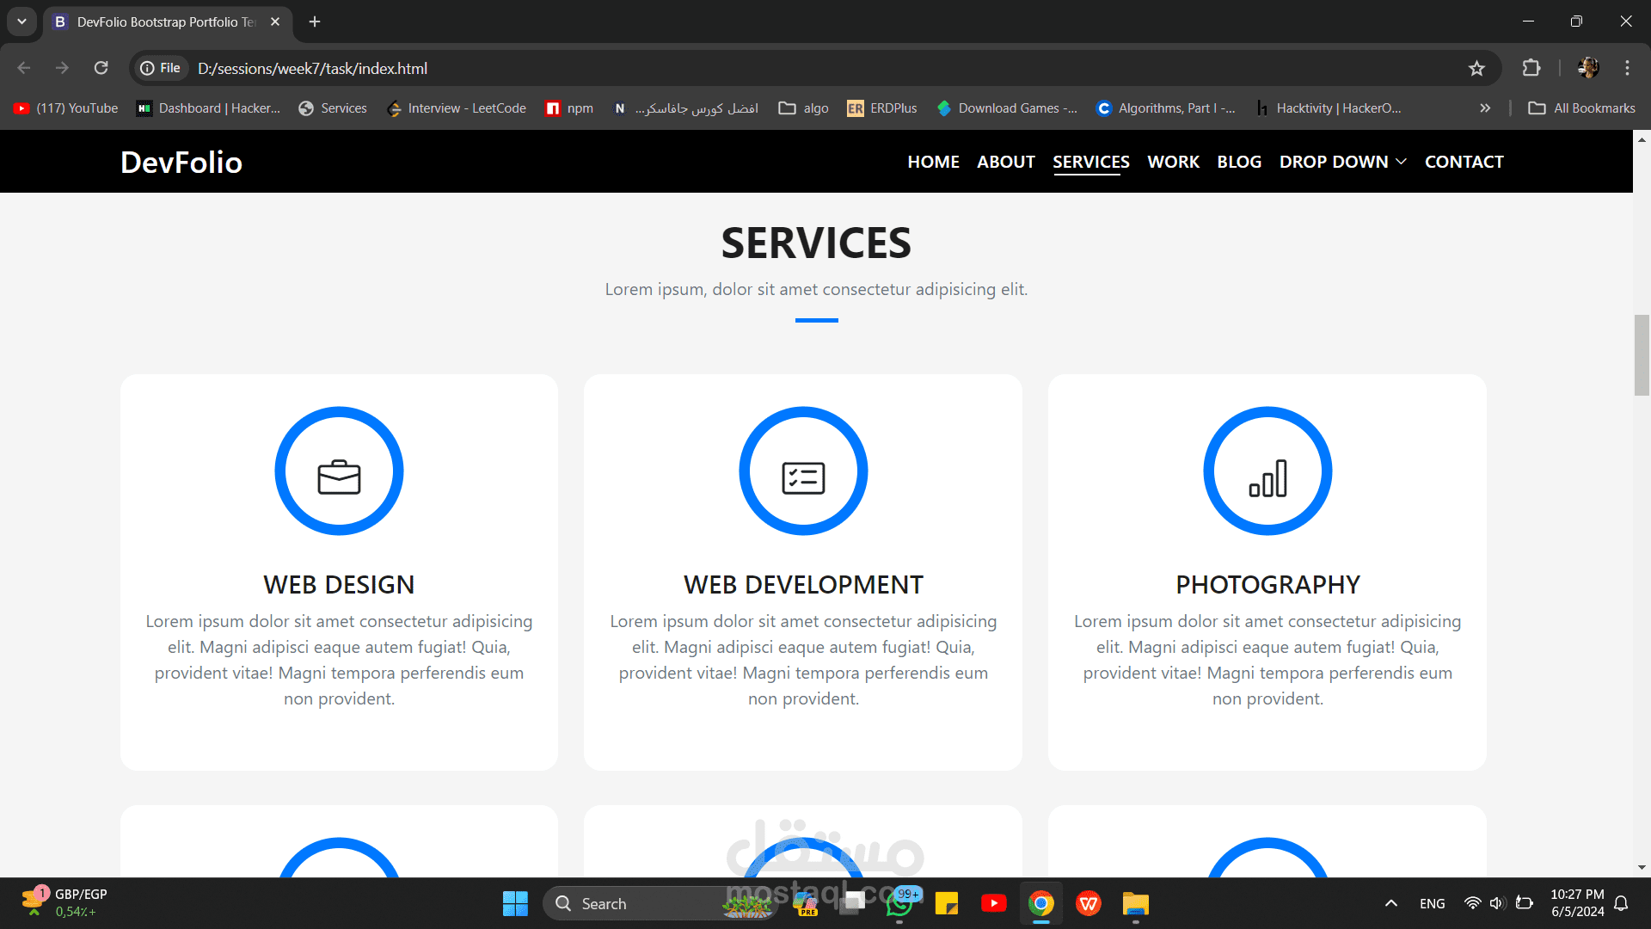Image resolution: width=1651 pixels, height=929 pixels.
Task: Open Chrome three-dot menu
Action: pos(1627,68)
